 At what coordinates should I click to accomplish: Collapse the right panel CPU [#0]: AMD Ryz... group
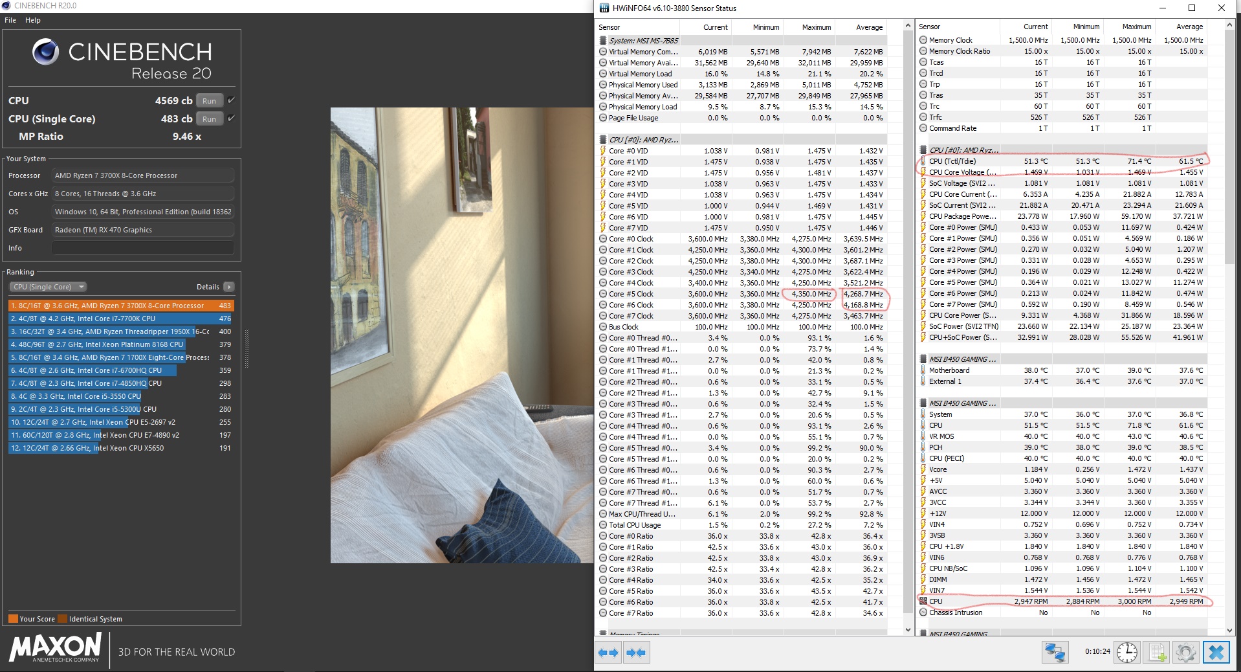[x=923, y=150]
